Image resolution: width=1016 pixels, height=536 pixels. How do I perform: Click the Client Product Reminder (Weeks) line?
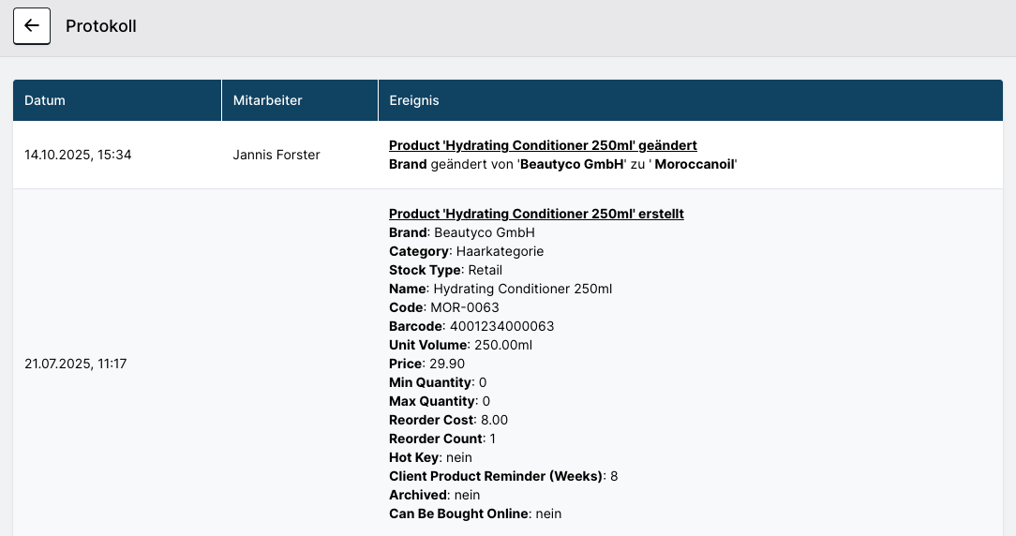pos(503,476)
